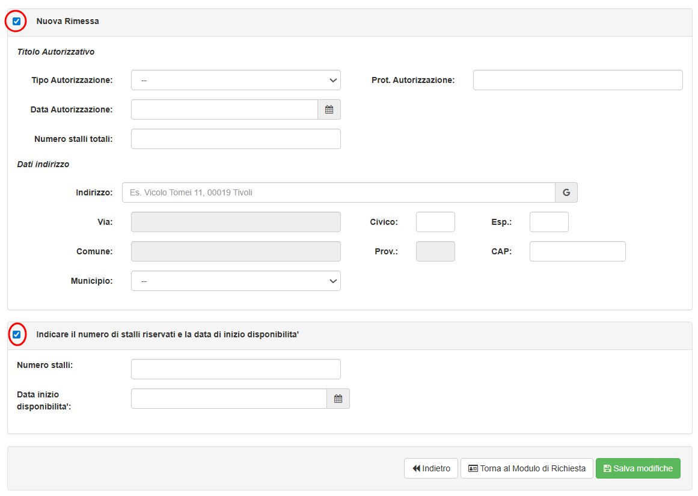
Task: Click the Indietro button
Action: (x=431, y=468)
